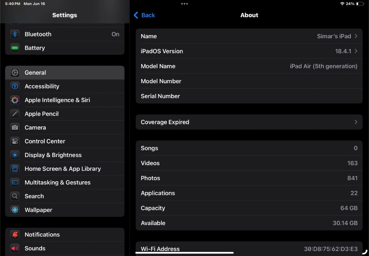The image size is (369, 256).
Task: Tap the Control Center icon
Action: (x=15, y=141)
